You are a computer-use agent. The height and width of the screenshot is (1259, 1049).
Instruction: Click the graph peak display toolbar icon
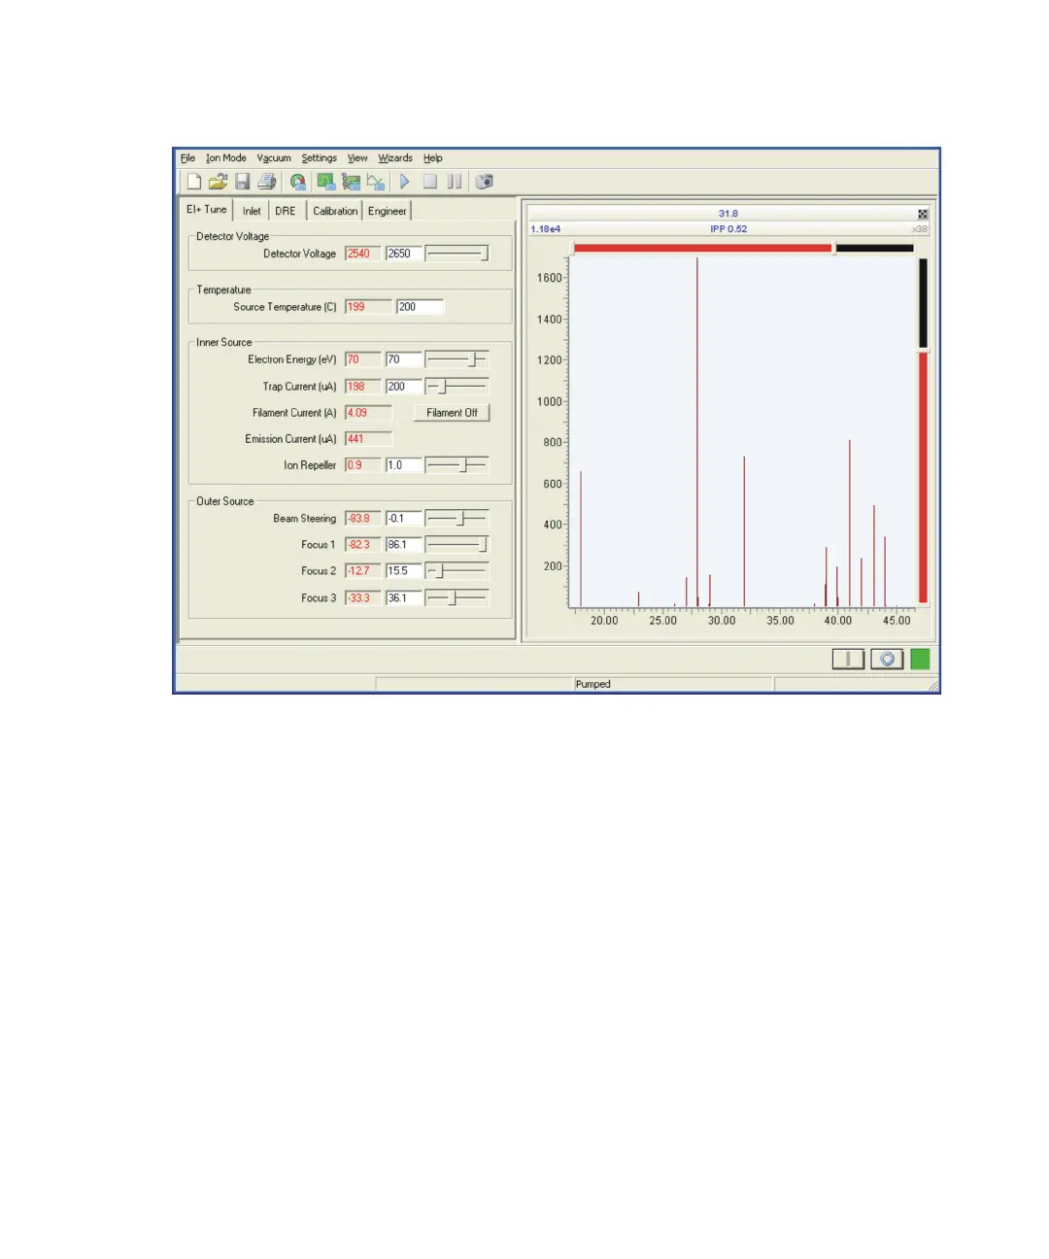coord(376,182)
